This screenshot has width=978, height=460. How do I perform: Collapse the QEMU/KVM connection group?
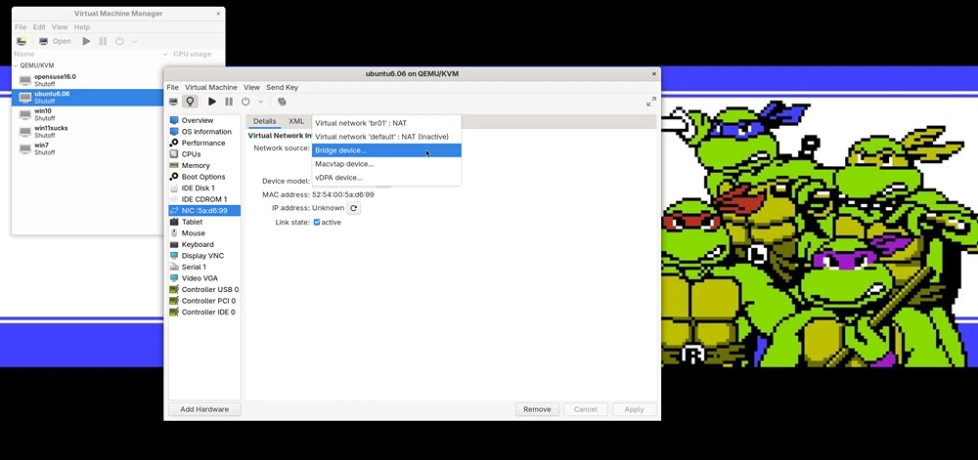[17, 65]
